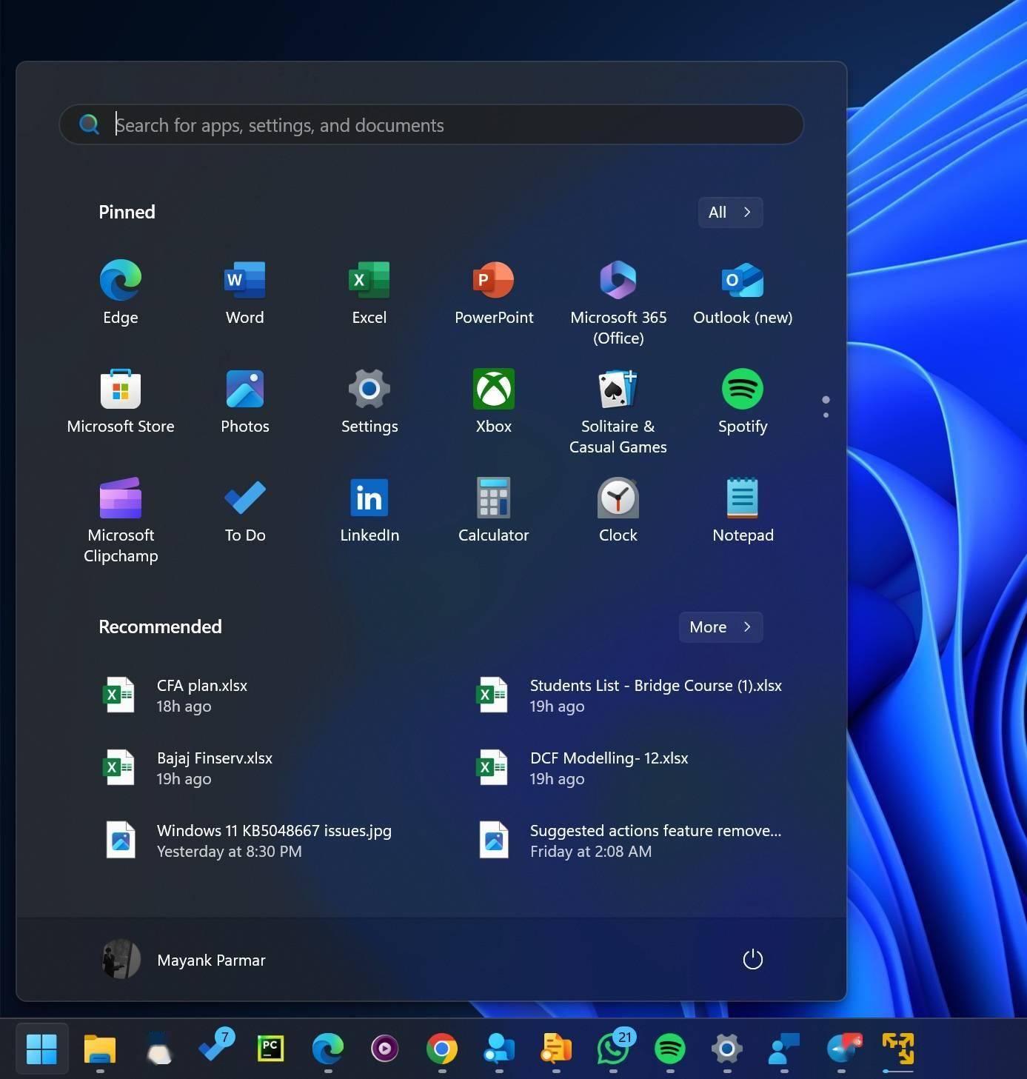Click the search box for apps and documents

click(x=432, y=124)
